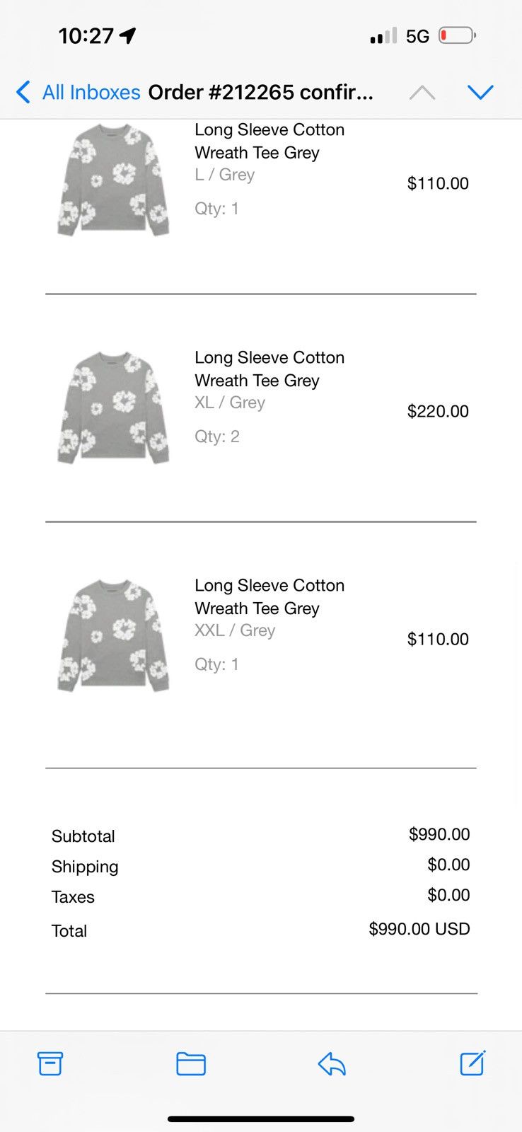Tap the $990.00 USD total amount
Viewport: 522px width, 1132px height.
419,929
